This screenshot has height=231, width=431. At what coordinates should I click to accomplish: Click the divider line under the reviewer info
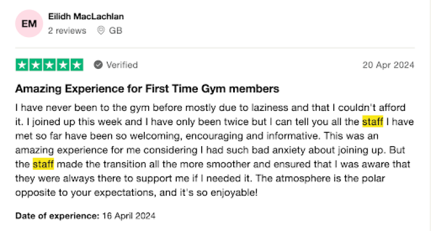(x=215, y=48)
